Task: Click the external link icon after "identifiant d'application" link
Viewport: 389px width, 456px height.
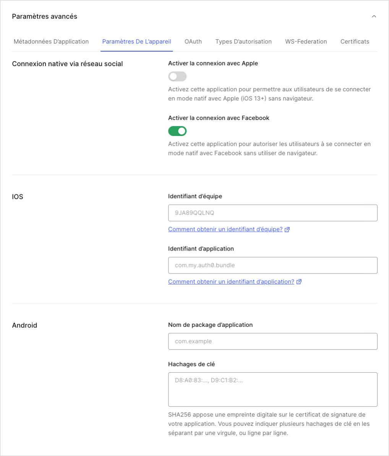Action: tap(299, 281)
